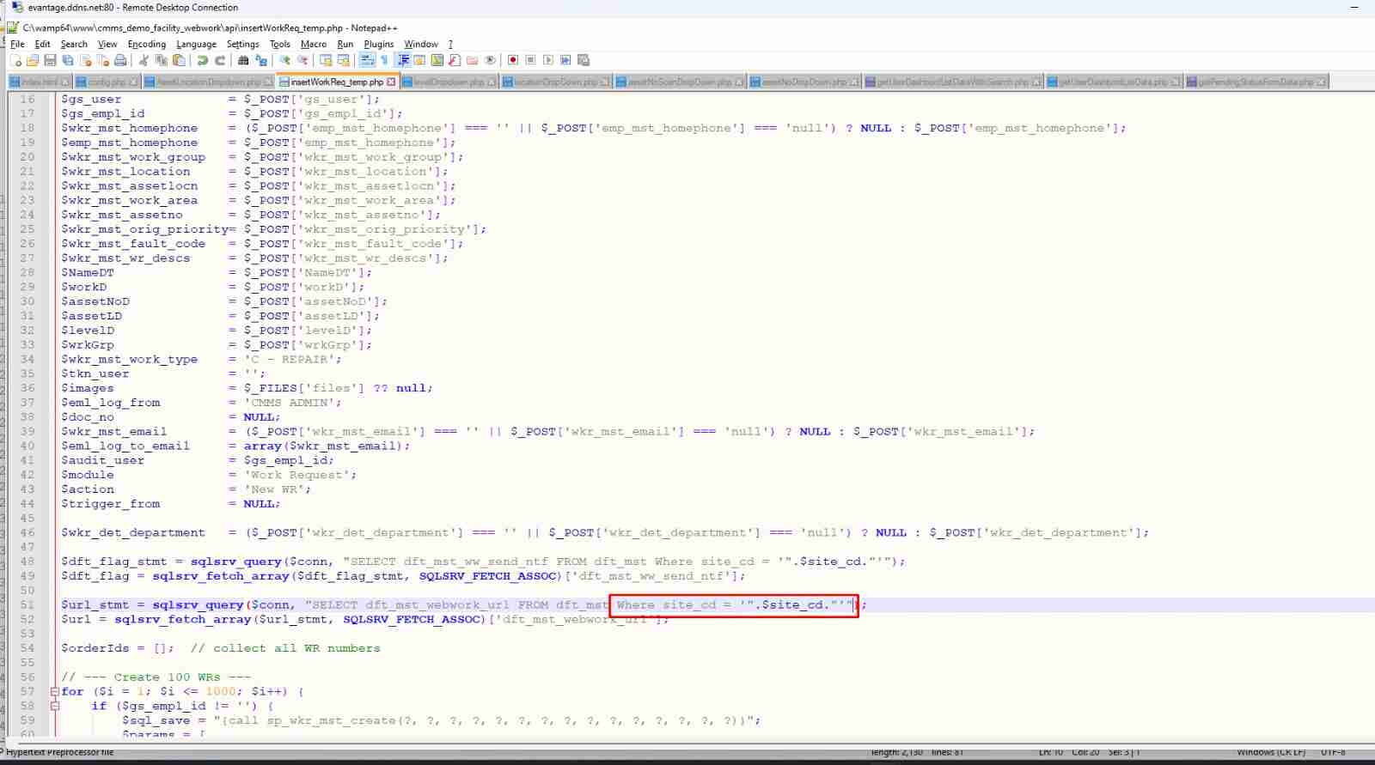Close the insertWorkReq_temp.php tab

coord(392,82)
